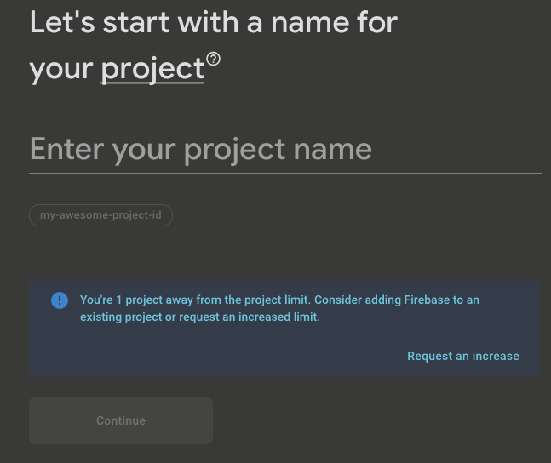
Task: Select the word "your" in the heading
Action: (61, 71)
